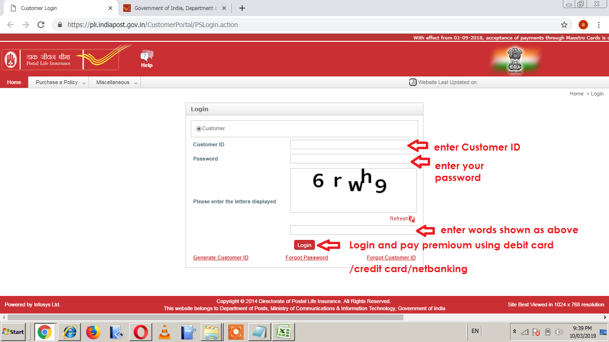Viewport: 609px width, 342px height.
Task: Click the Government of India emblem
Action: 515,60
